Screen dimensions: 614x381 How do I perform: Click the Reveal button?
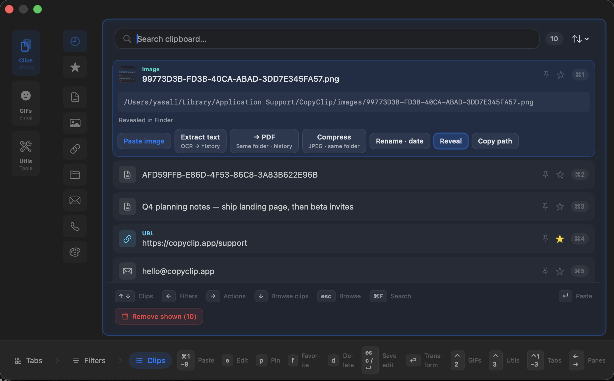(x=451, y=141)
